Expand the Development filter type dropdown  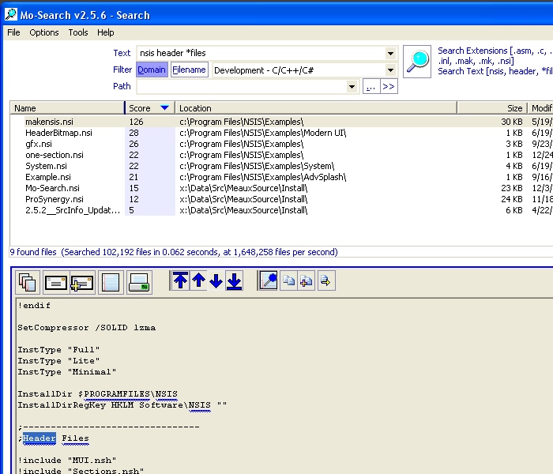(x=390, y=70)
